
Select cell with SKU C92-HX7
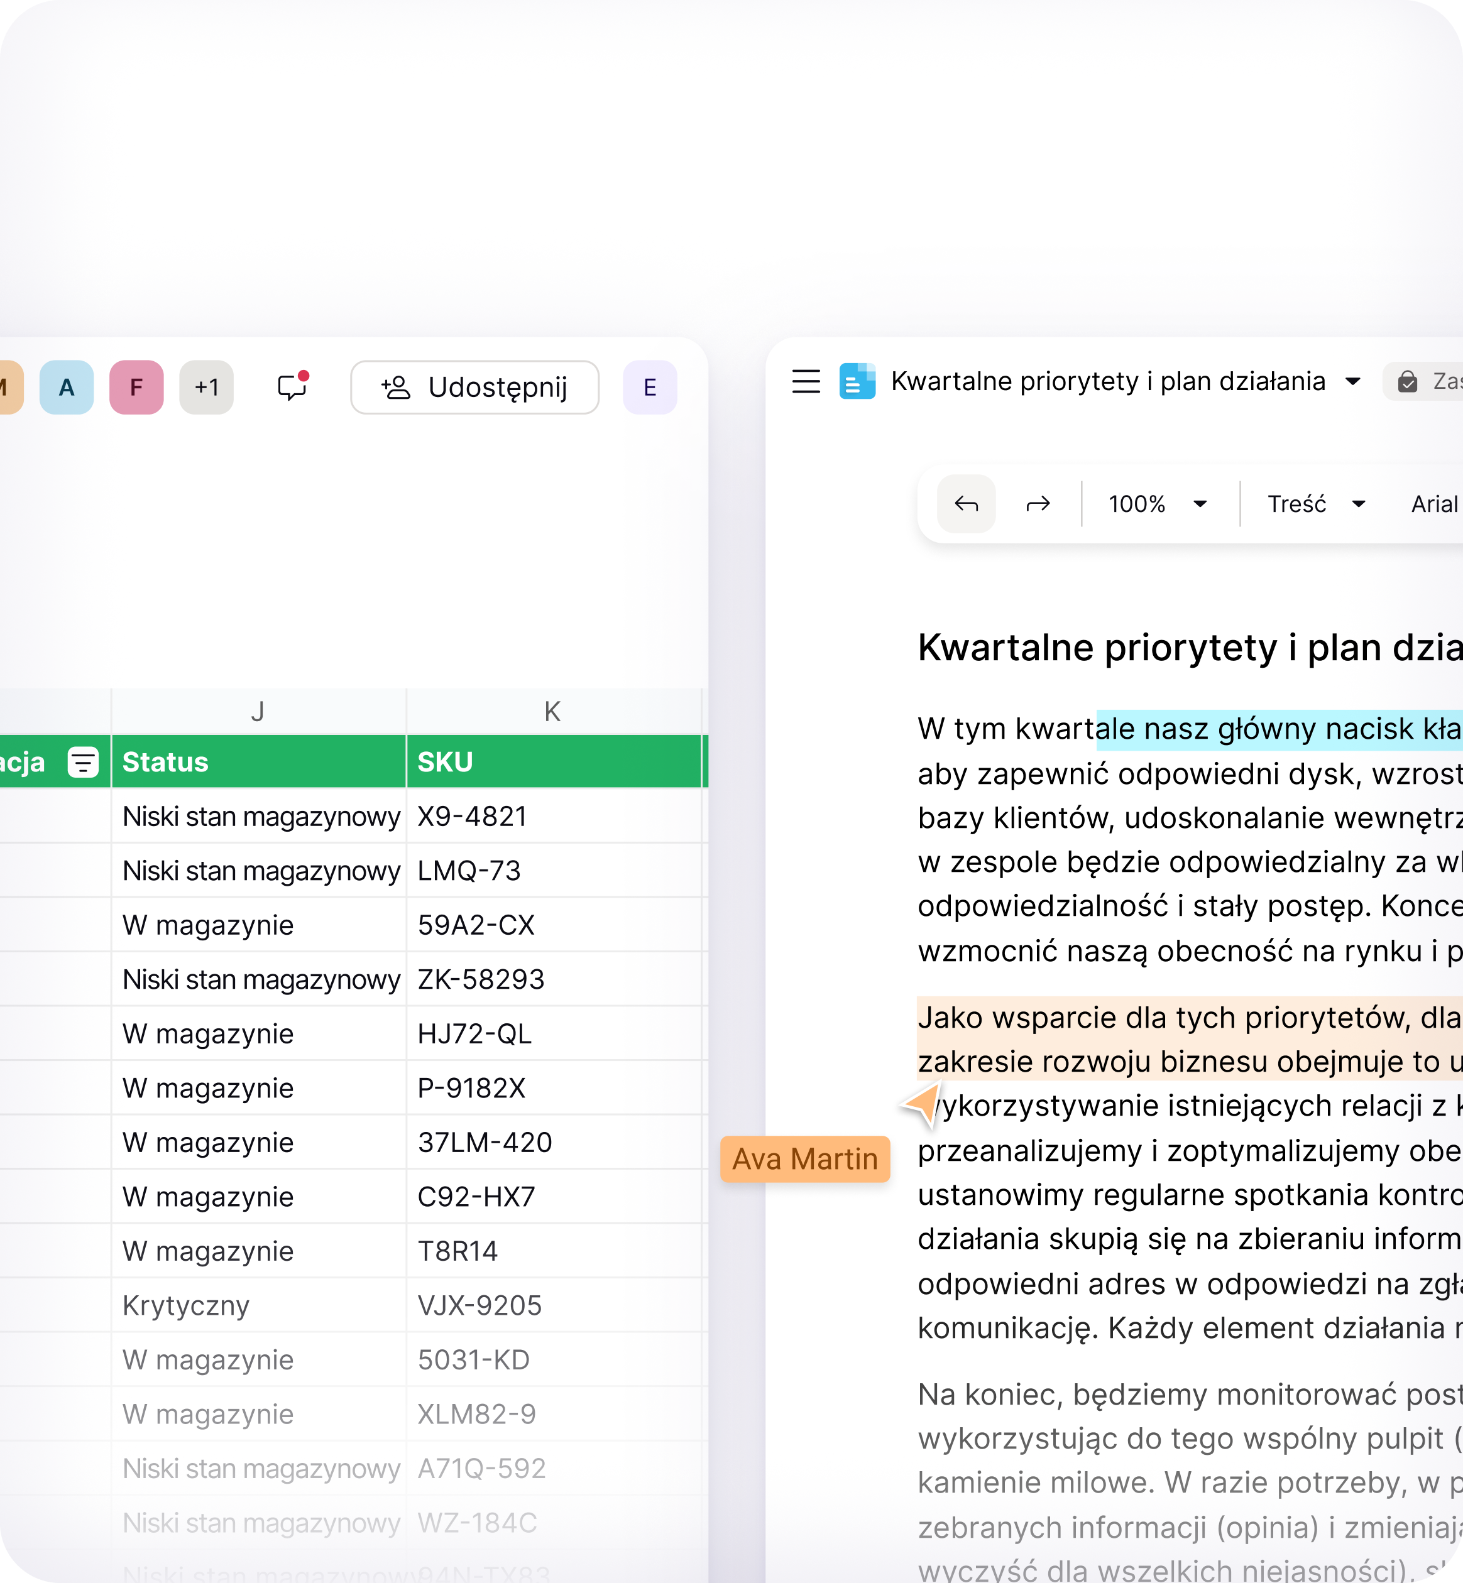click(x=554, y=1196)
